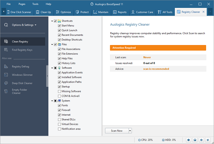Uncheck the Files group checkbox

click(55, 45)
